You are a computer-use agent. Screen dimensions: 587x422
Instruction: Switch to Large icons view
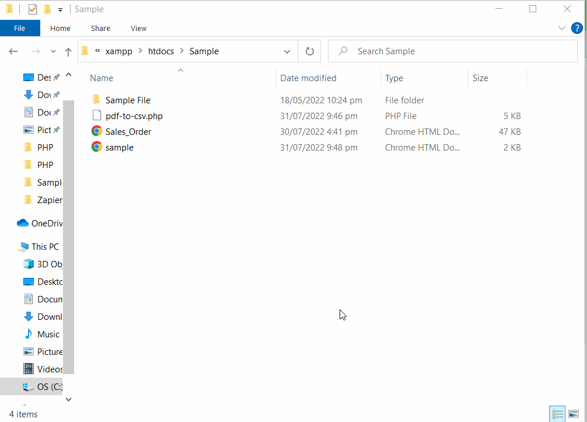573,414
